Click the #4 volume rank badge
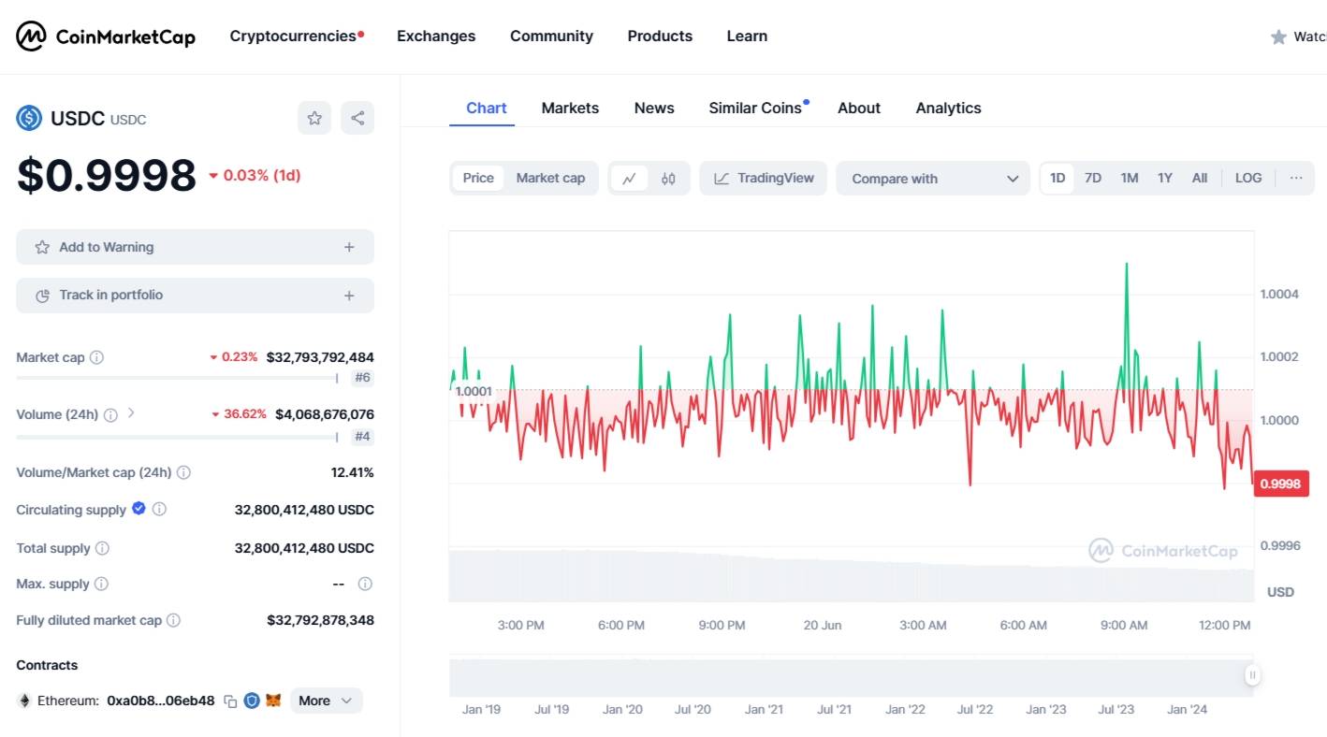The image size is (1327, 737). tap(362, 437)
